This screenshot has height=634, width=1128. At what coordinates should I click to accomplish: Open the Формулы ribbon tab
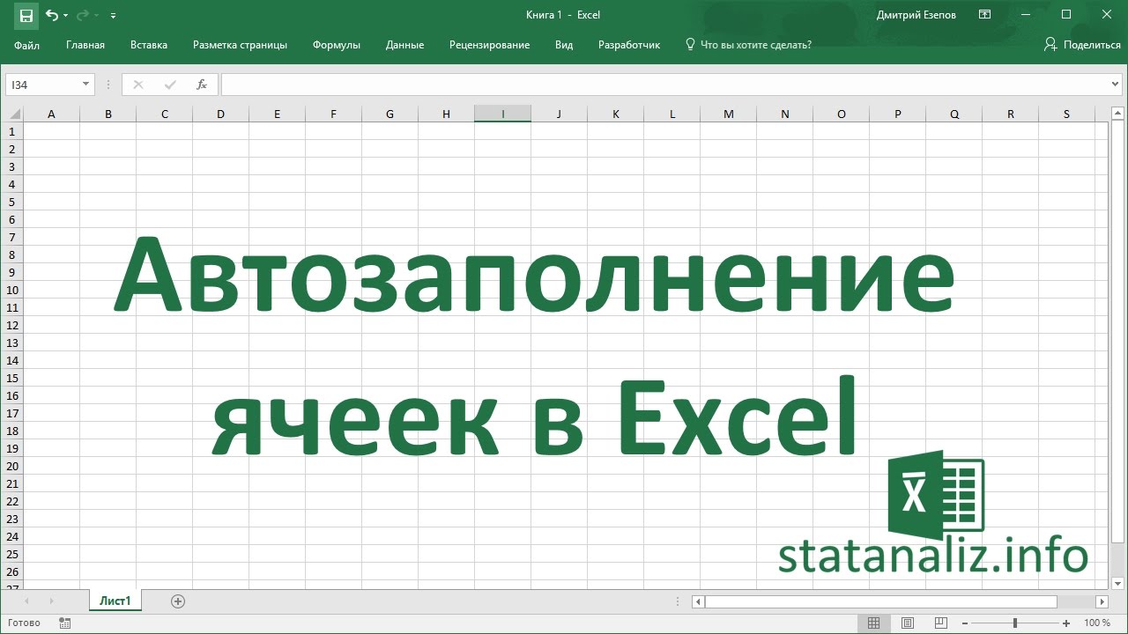pyautogui.click(x=337, y=45)
